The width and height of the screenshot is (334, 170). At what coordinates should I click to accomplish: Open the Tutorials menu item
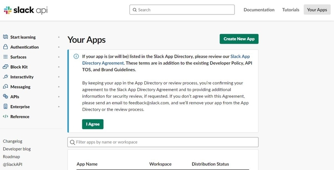291,10
